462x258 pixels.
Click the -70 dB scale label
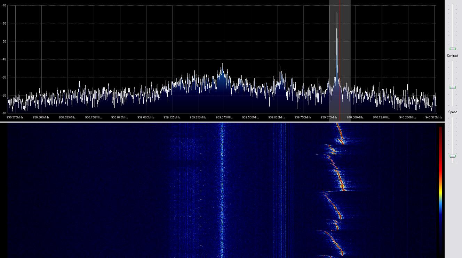[3, 113]
